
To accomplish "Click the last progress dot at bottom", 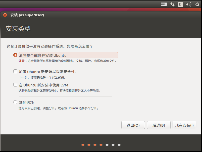I will click(x=119, y=145).
